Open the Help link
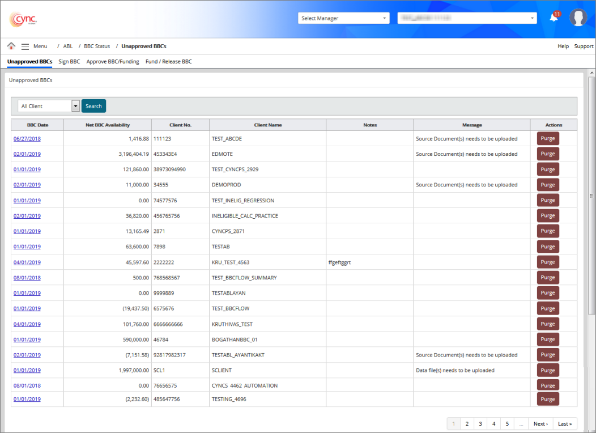Screen dimensions: 596x433 (x=563, y=46)
